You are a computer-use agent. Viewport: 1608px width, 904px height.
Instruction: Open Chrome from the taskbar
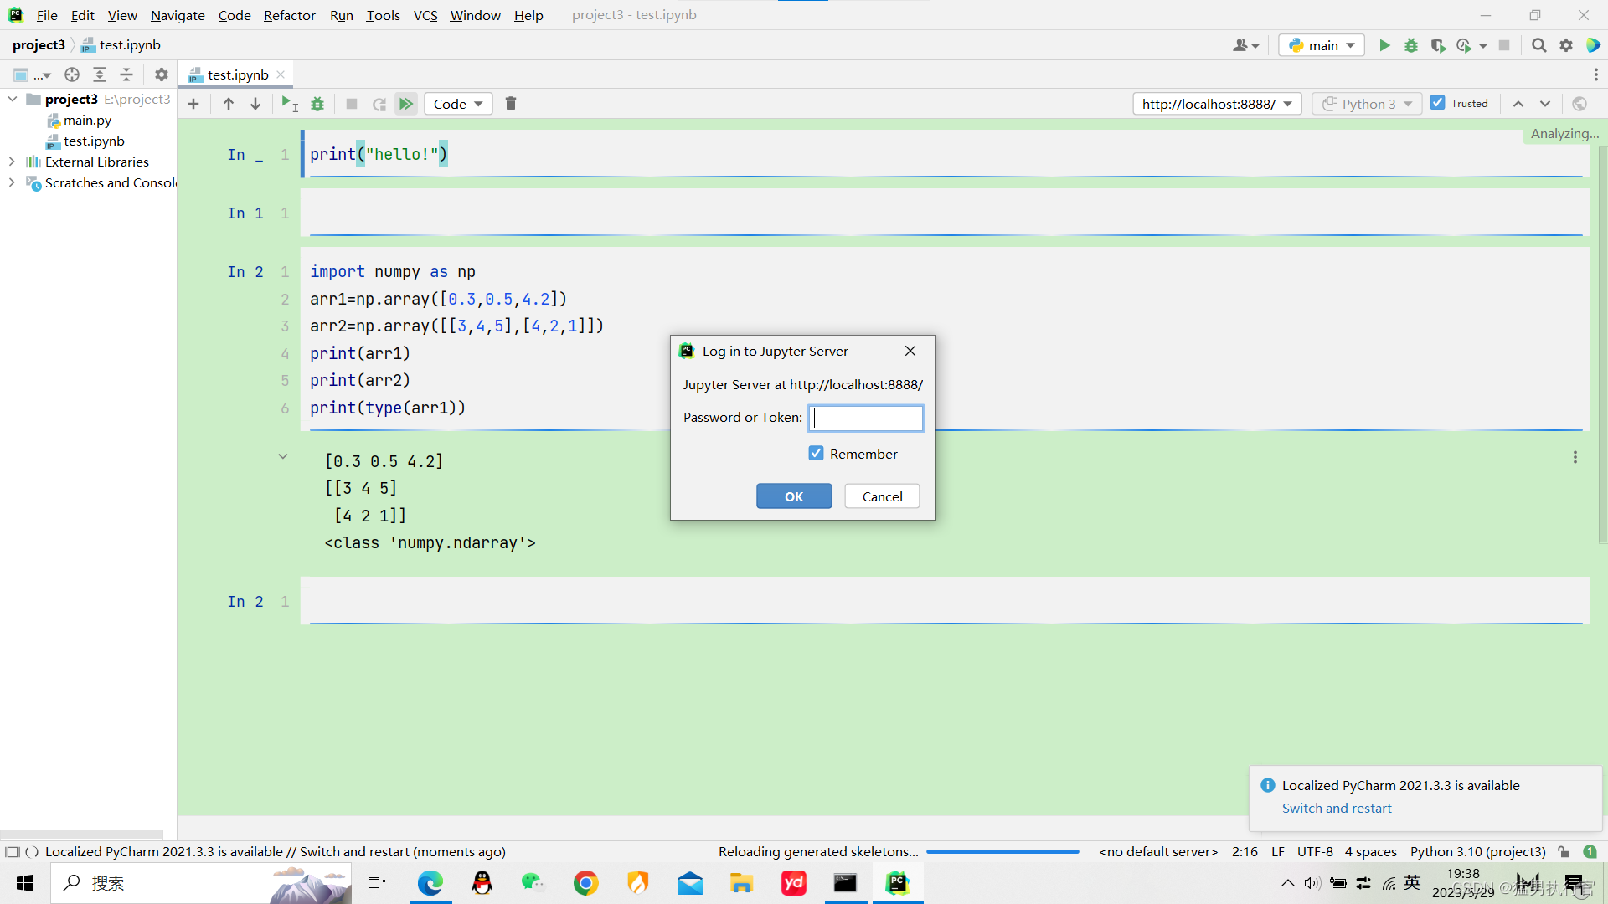585,883
